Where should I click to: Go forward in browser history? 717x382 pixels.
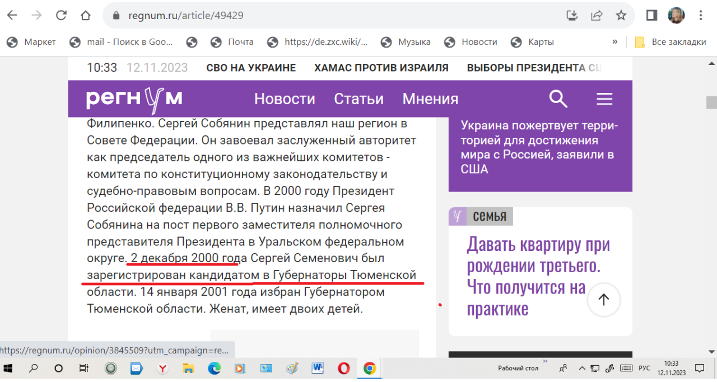click(37, 15)
